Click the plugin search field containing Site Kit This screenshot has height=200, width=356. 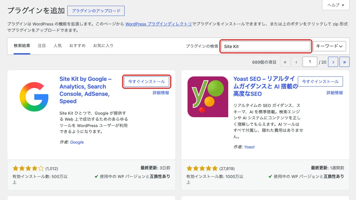(x=266, y=46)
